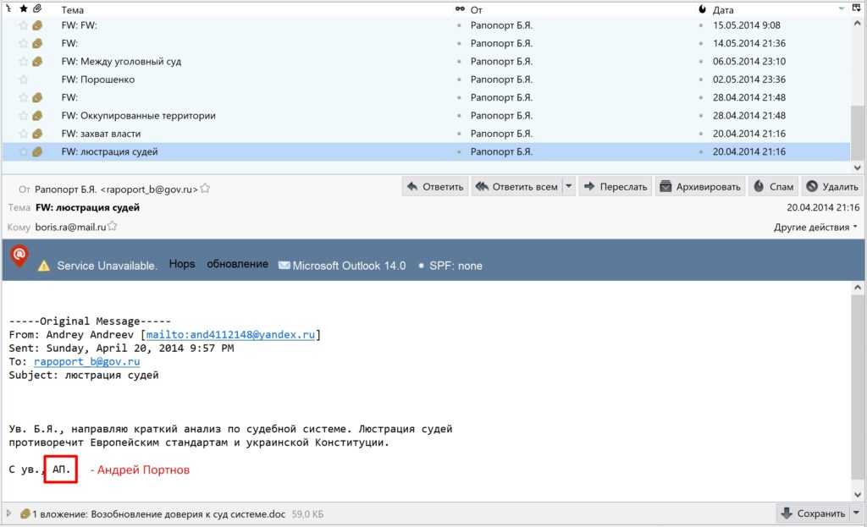Image resolution: width=867 pixels, height=527 pixels.
Task: Click the thread column header icon
Action: pos(8,8)
